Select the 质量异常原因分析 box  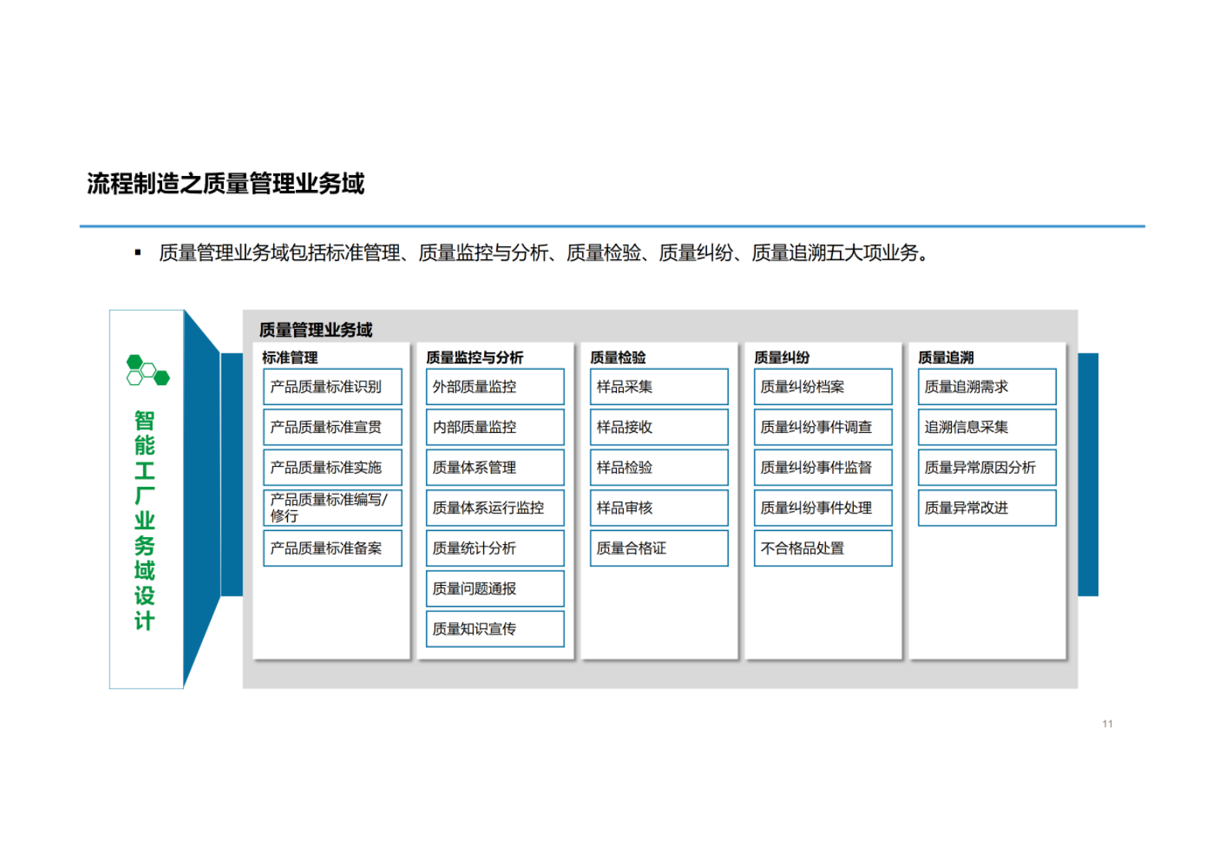986,468
